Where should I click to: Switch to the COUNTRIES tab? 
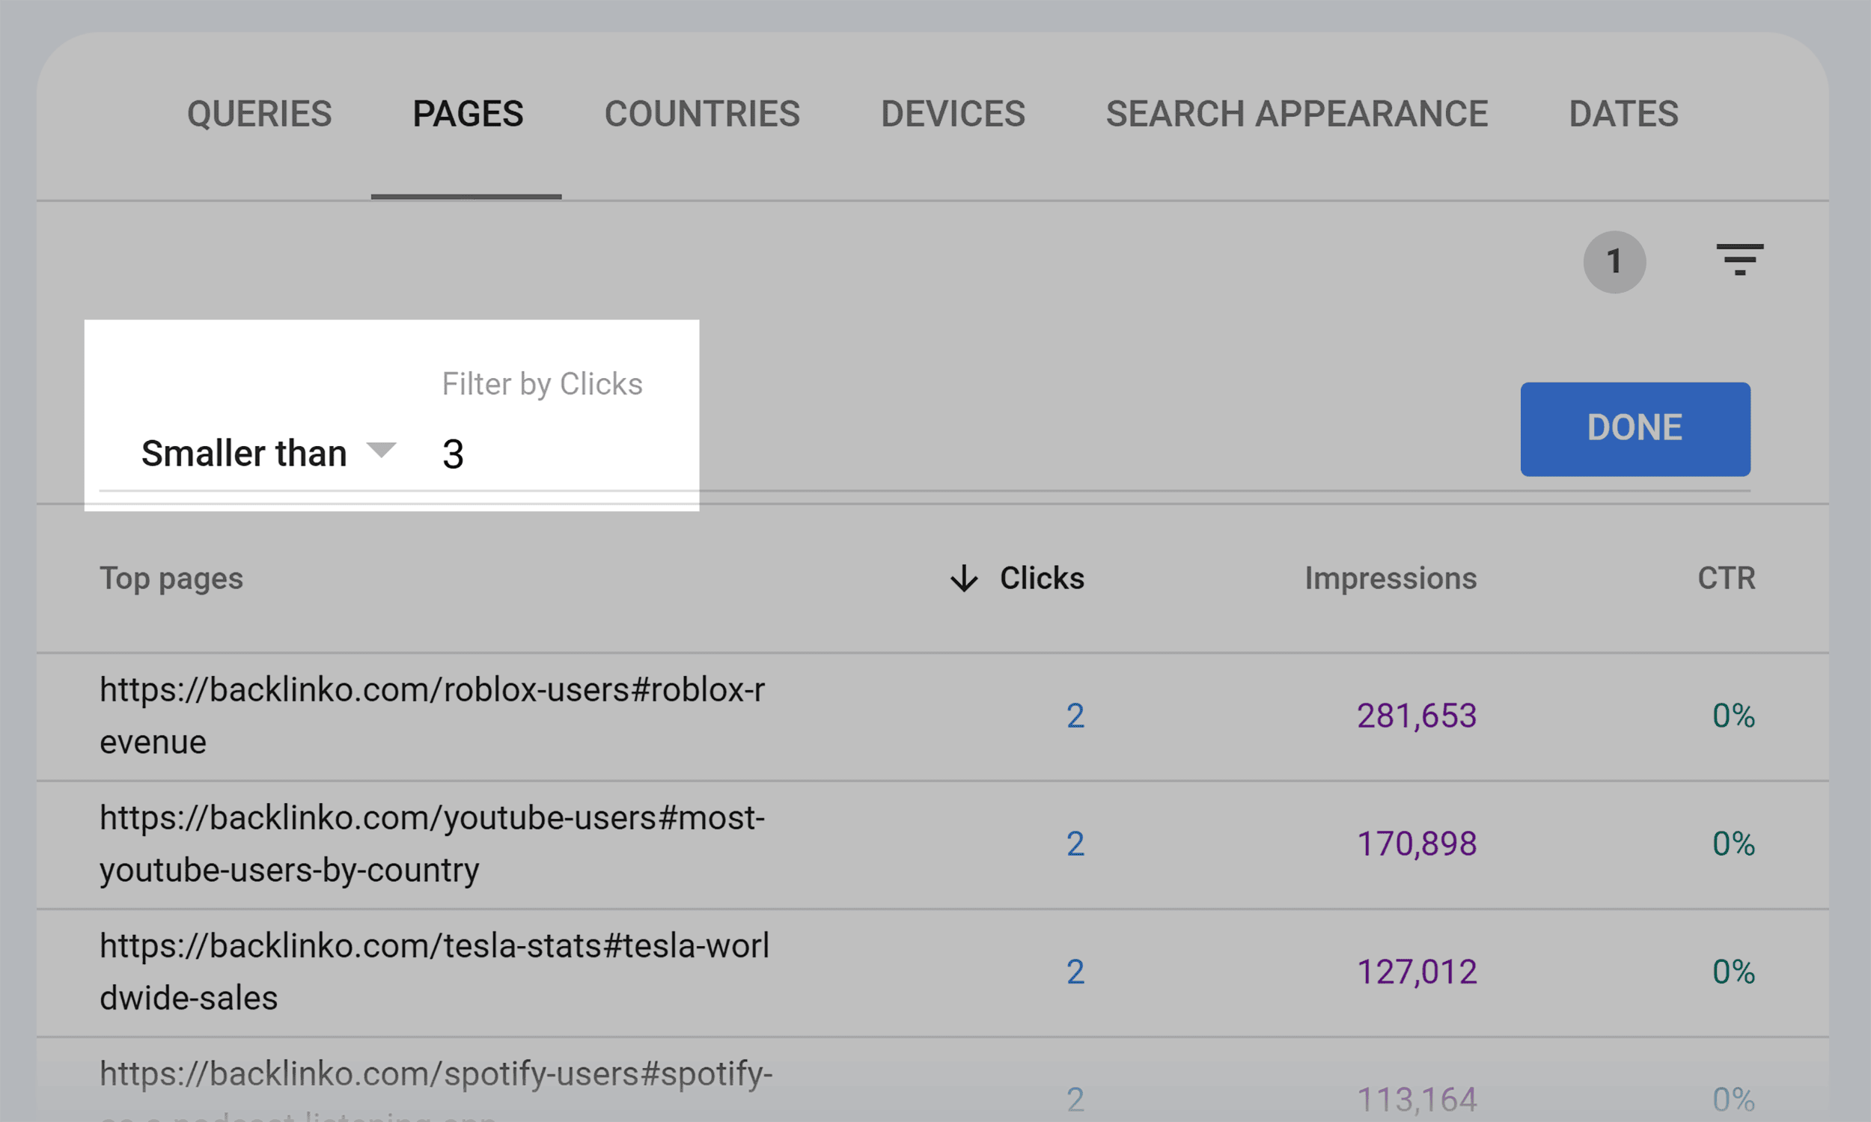701,115
